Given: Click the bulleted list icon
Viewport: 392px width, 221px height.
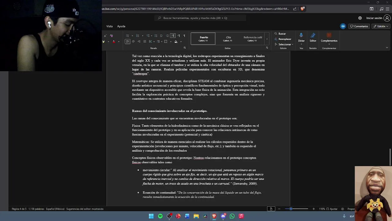Looking at the screenshot, I should [127, 36].
